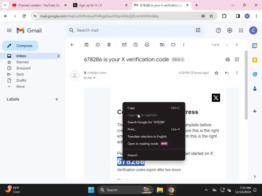Open the Inbox folder
The image size is (262, 196).
tap(31, 56)
